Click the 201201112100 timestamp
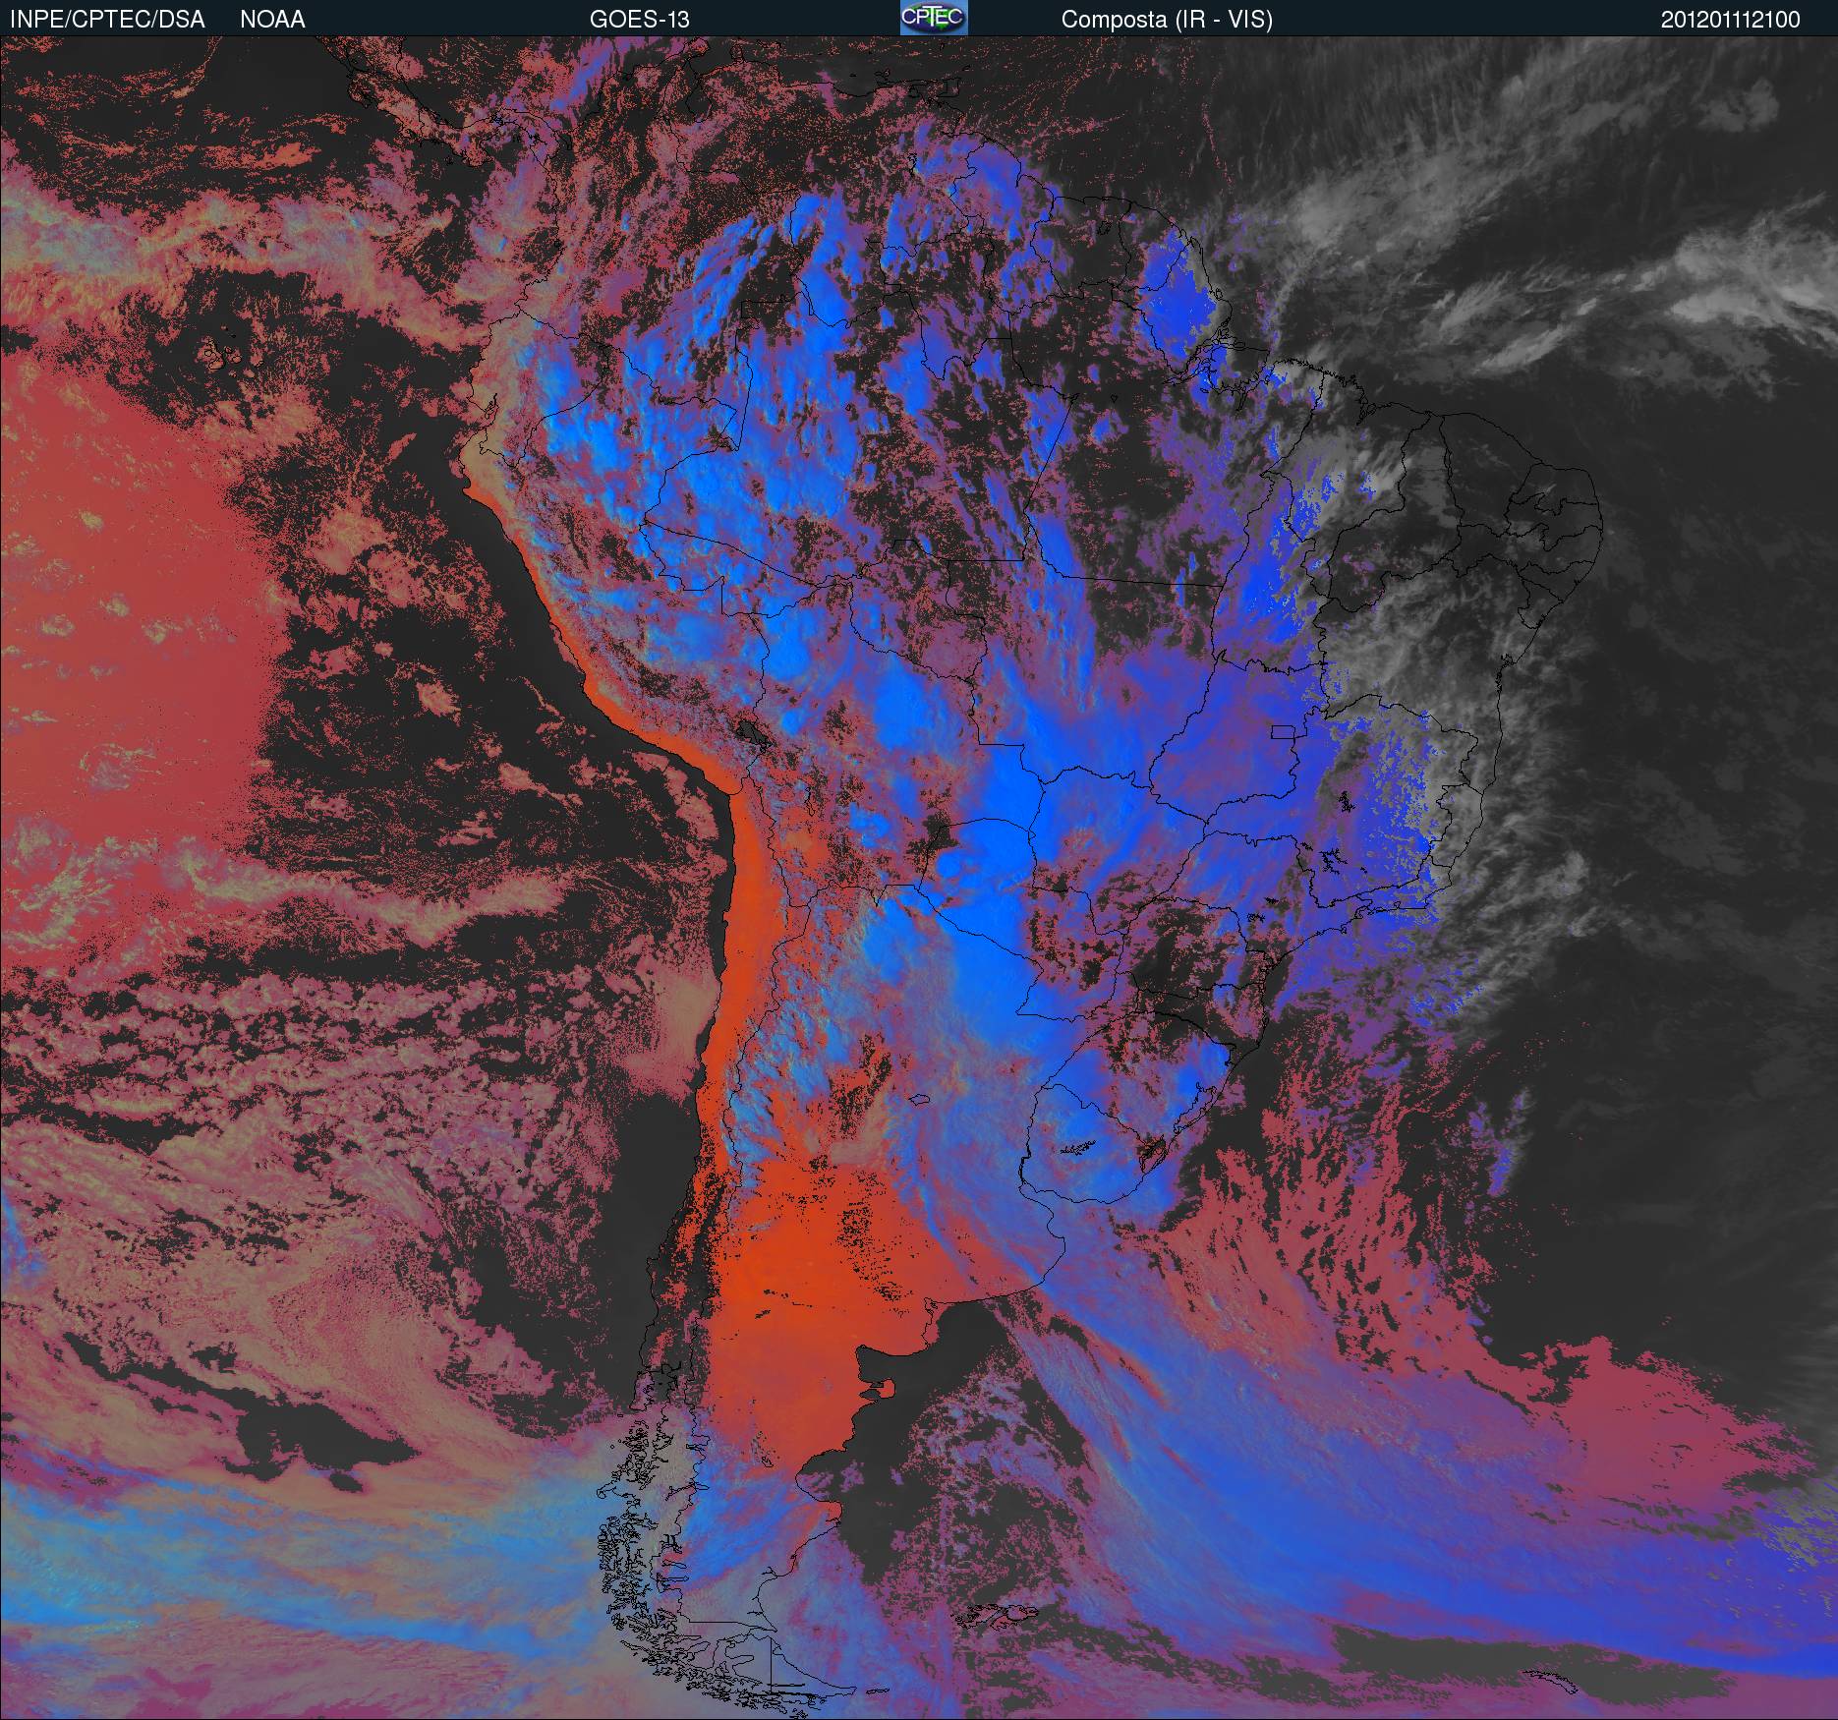The height and width of the screenshot is (1720, 1838). pyautogui.click(x=1731, y=20)
